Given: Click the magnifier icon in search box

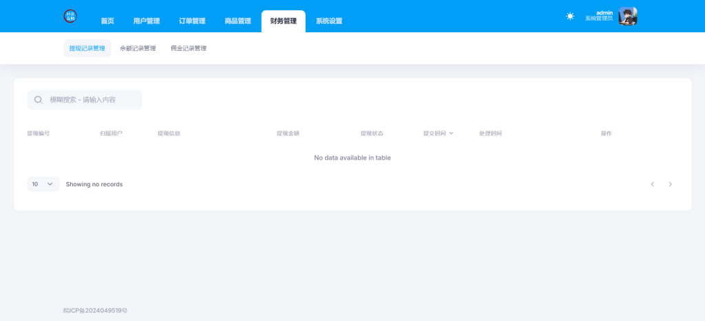Looking at the screenshot, I should coord(39,100).
